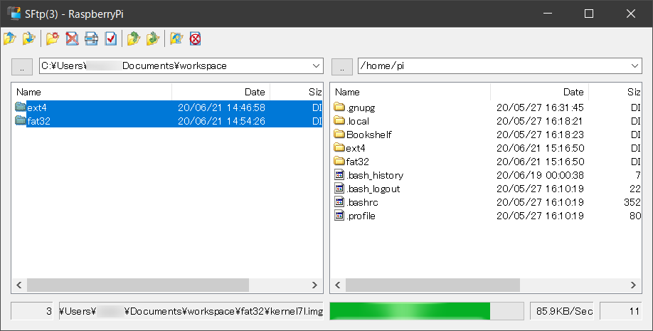653x331 pixels.
Task: Click the date 20/05/27 16:18:23 for Bookshelf
Action: [x=540, y=135]
